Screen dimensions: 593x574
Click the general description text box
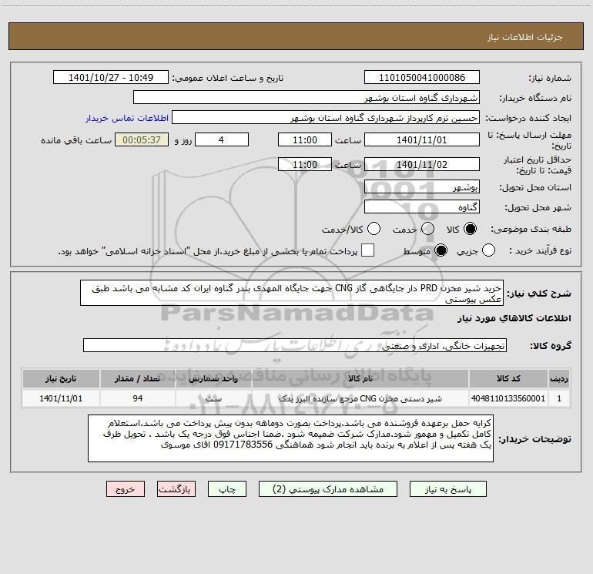(x=292, y=294)
